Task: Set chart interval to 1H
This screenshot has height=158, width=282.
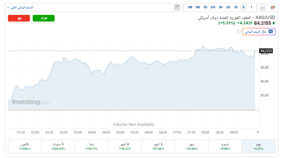Action: 220,7
